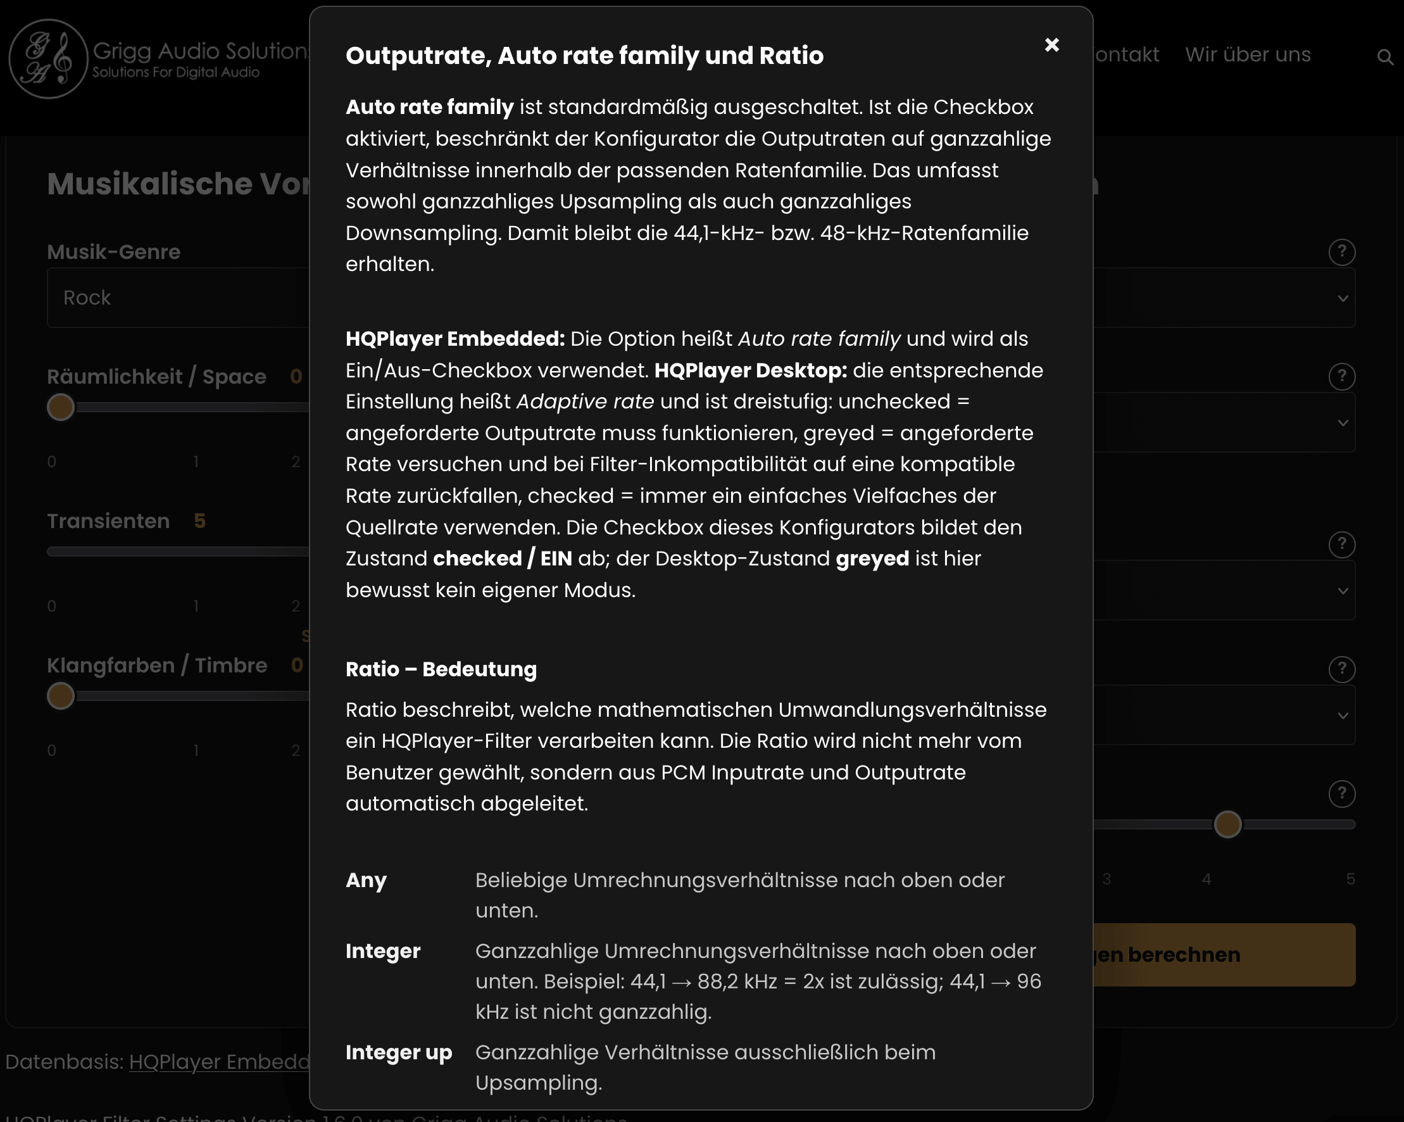This screenshot has height=1122, width=1404.
Task: Click tick label "0" under Transienten slider
Action: click(51, 607)
